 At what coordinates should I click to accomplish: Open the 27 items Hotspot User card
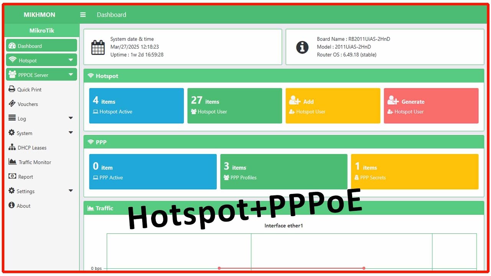tap(235, 106)
